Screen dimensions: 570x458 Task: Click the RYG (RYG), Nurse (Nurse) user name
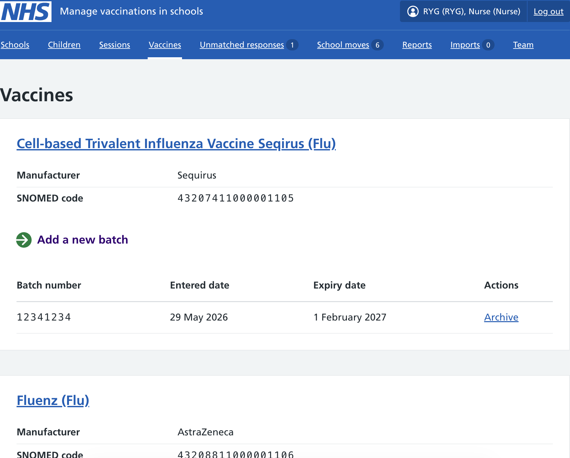tap(472, 11)
